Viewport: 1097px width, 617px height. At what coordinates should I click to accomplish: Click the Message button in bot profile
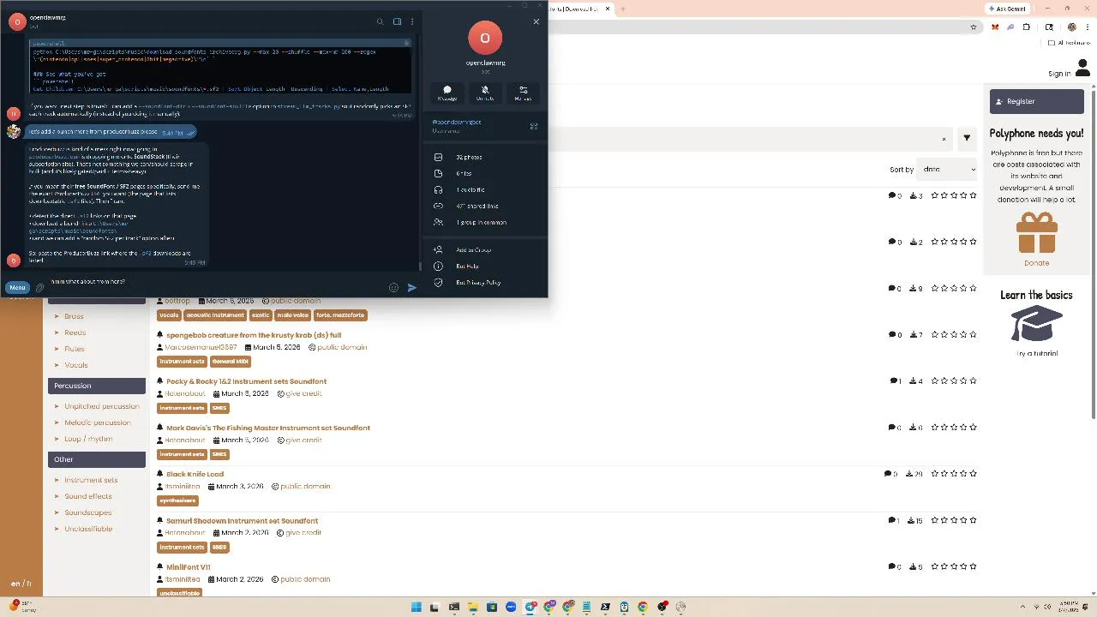coord(447,93)
